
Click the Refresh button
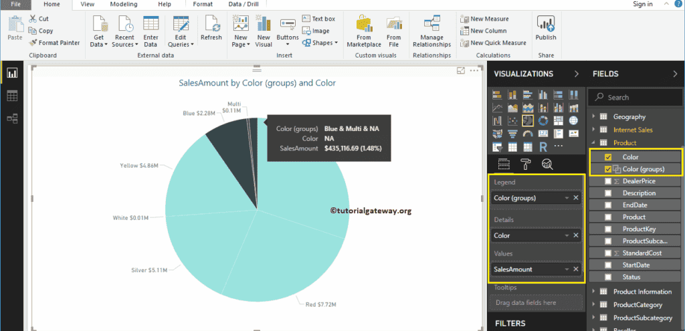[x=211, y=29]
